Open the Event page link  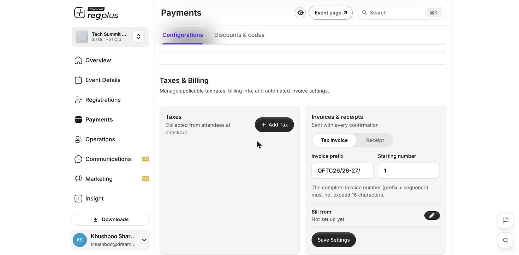(331, 13)
